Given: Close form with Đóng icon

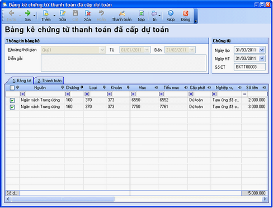Looking at the screenshot, I should tap(186, 13).
